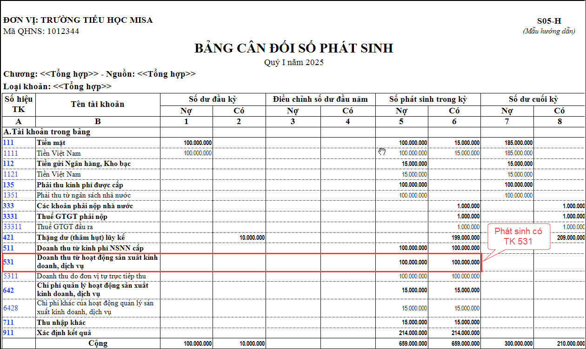Open account 135 link
The width and height of the screenshot is (586, 349).
tap(9, 185)
